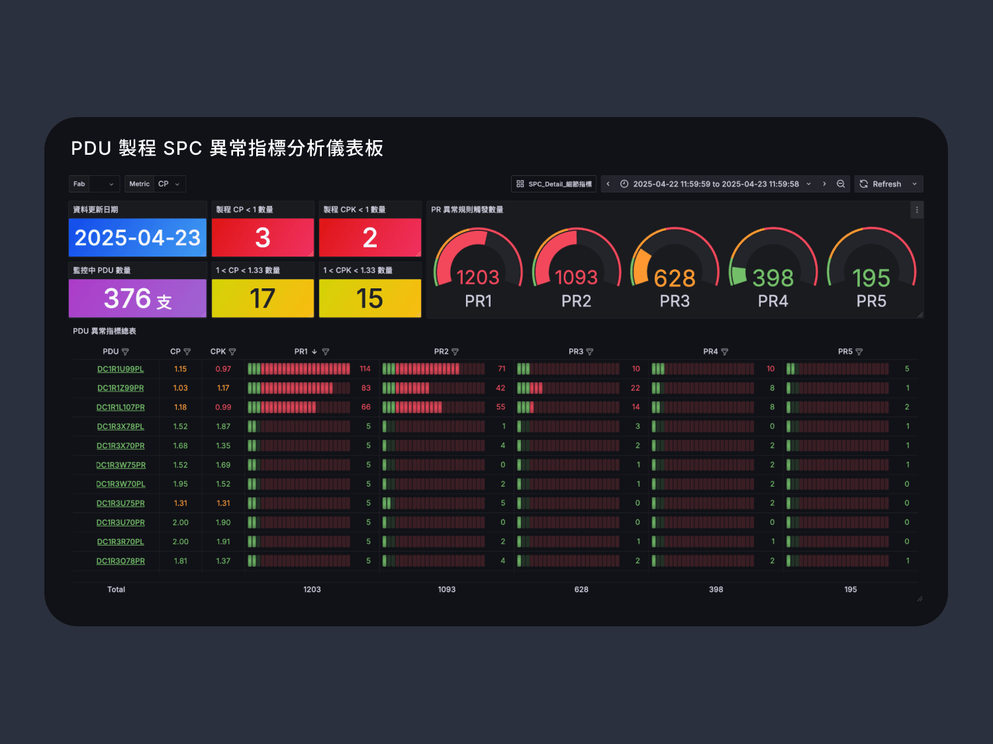
Task: Shift time range forward with right arrow
Action: (x=824, y=184)
